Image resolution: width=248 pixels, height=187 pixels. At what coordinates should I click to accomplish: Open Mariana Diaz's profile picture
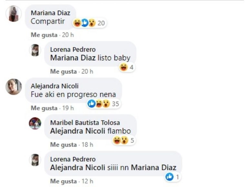point(14,14)
